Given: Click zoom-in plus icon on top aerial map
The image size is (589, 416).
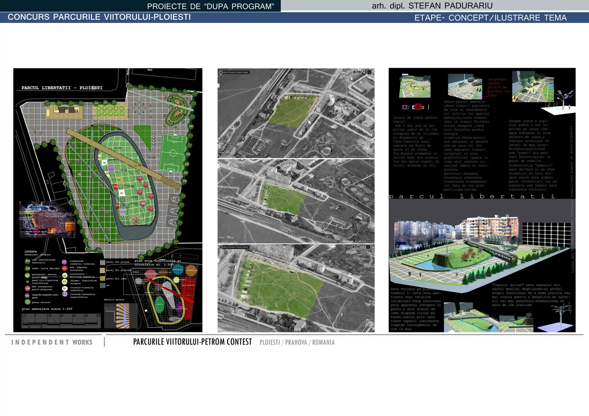Looking at the screenshot, I should [360, 72].
